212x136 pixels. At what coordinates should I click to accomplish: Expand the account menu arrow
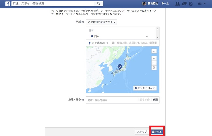(x=204, y=4)
